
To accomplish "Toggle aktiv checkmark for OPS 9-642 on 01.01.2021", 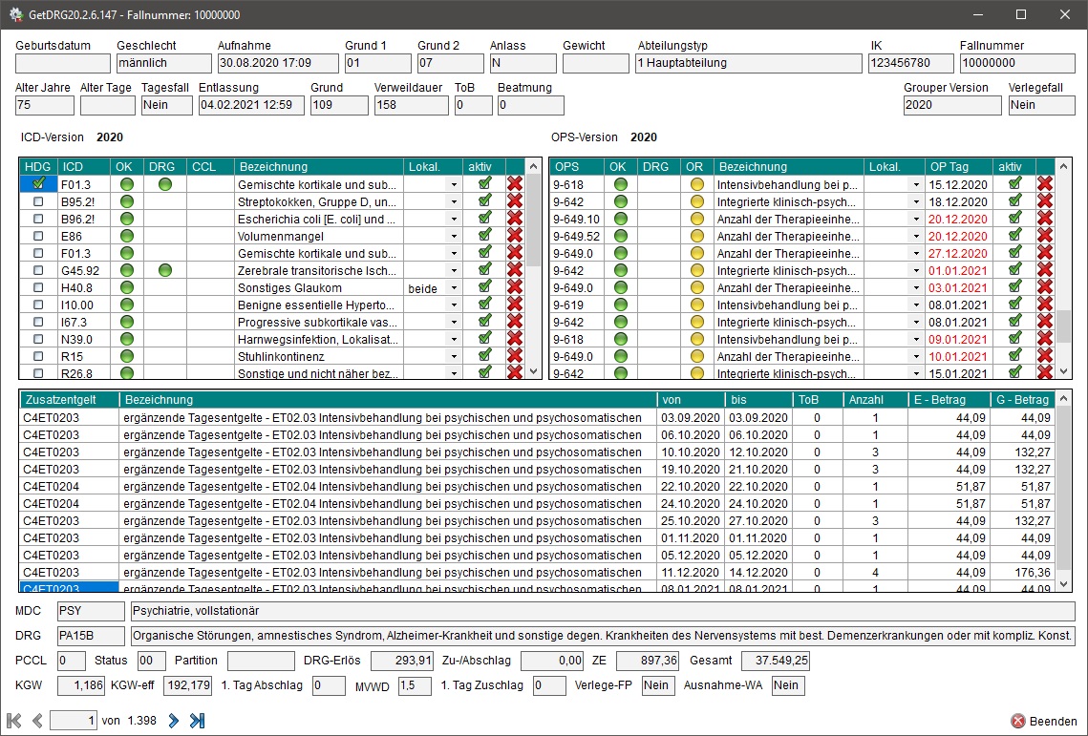I will (1015, 270).
